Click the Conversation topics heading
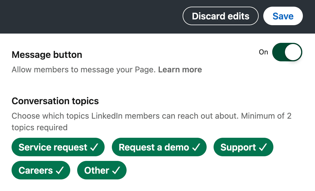315x191 pixels. pyautogui.click(x=55, y=101)
